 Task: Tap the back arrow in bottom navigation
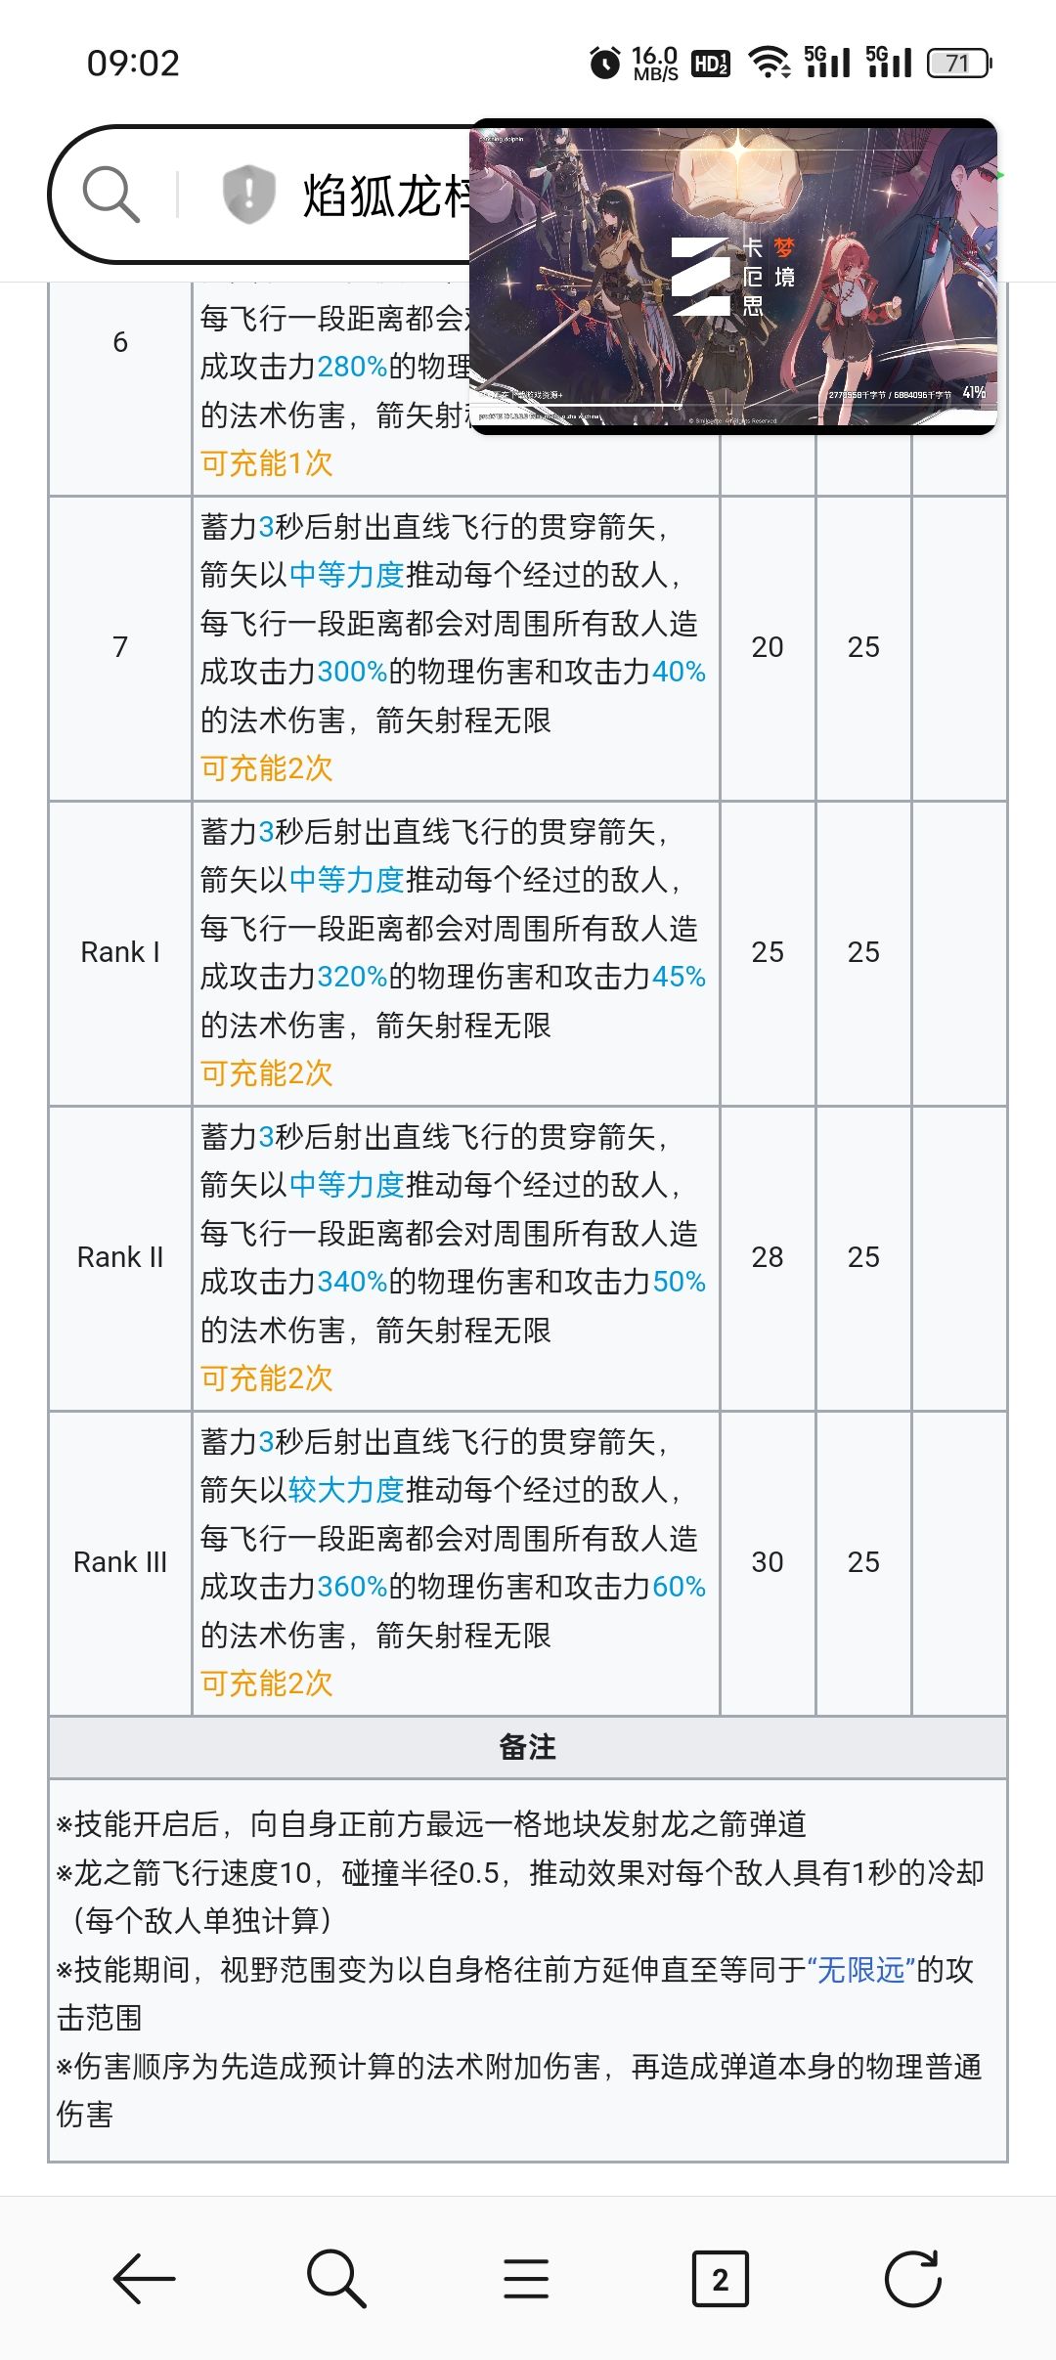pyautogui.click(x=144, y=2279)
